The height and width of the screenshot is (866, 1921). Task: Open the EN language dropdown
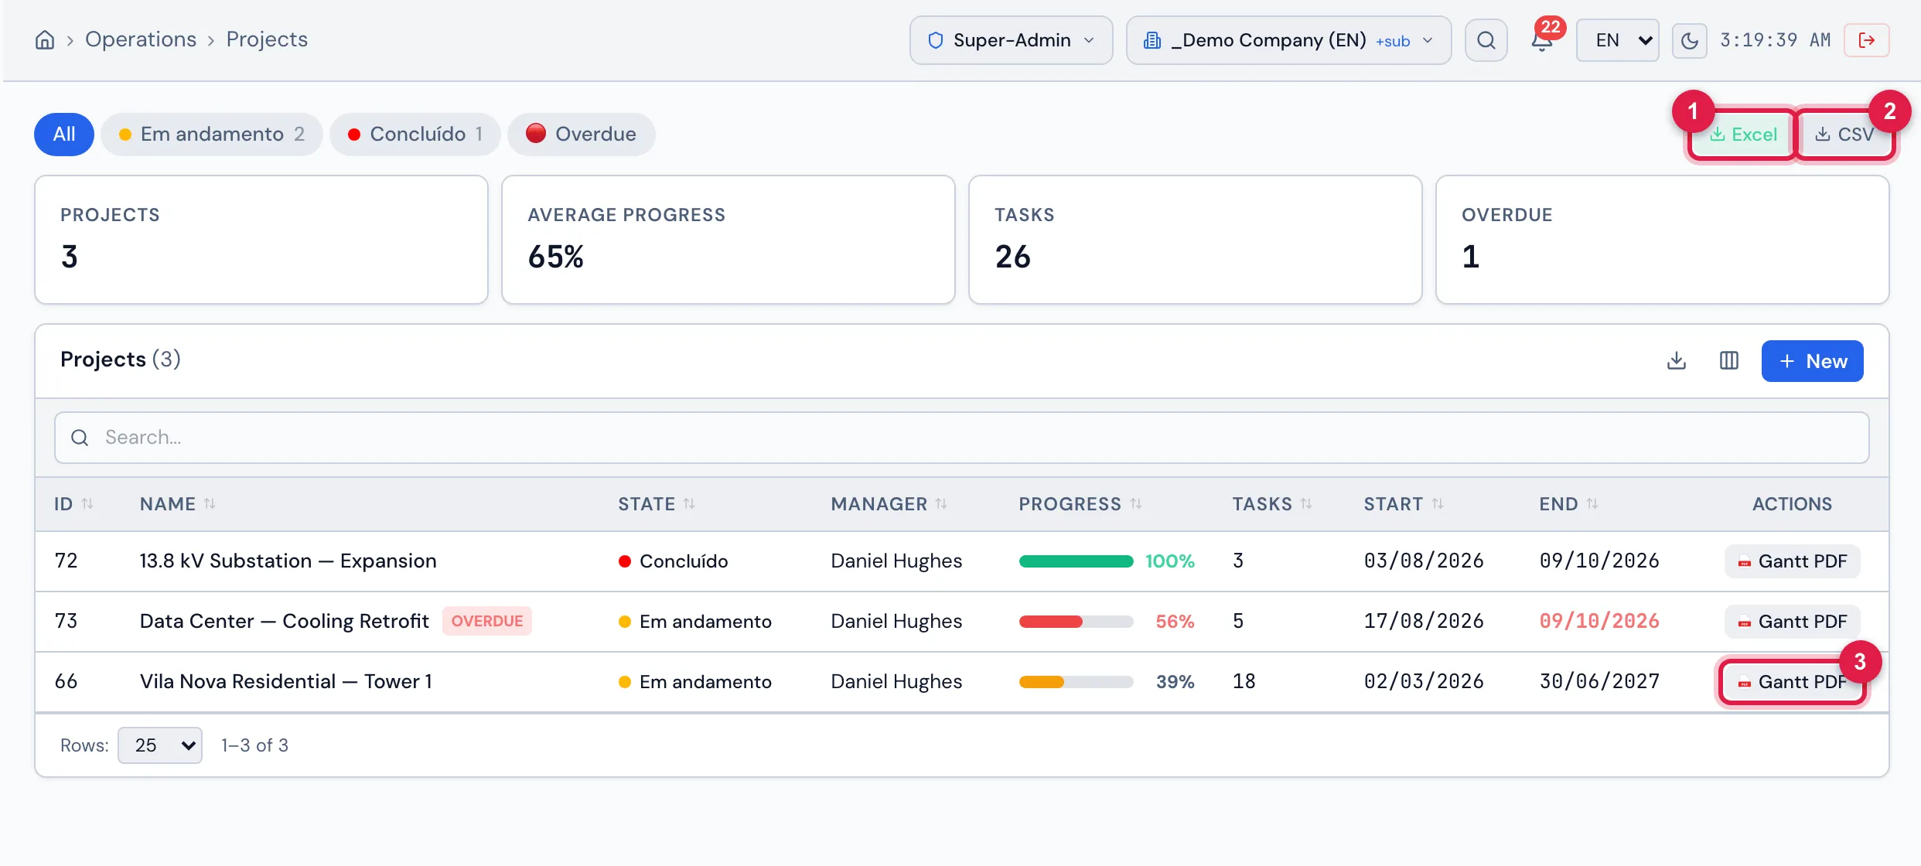pos(1617,40)
